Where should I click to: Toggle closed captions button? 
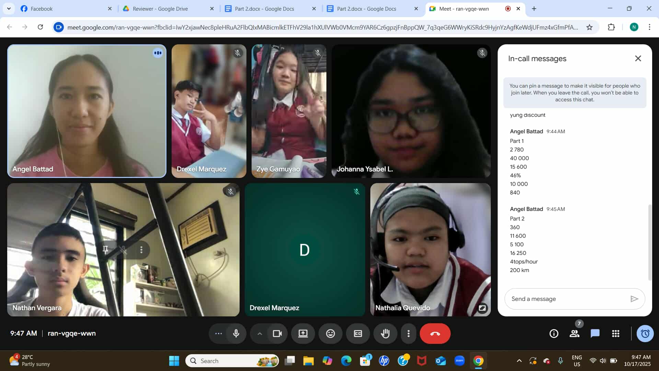click(358, 334)
